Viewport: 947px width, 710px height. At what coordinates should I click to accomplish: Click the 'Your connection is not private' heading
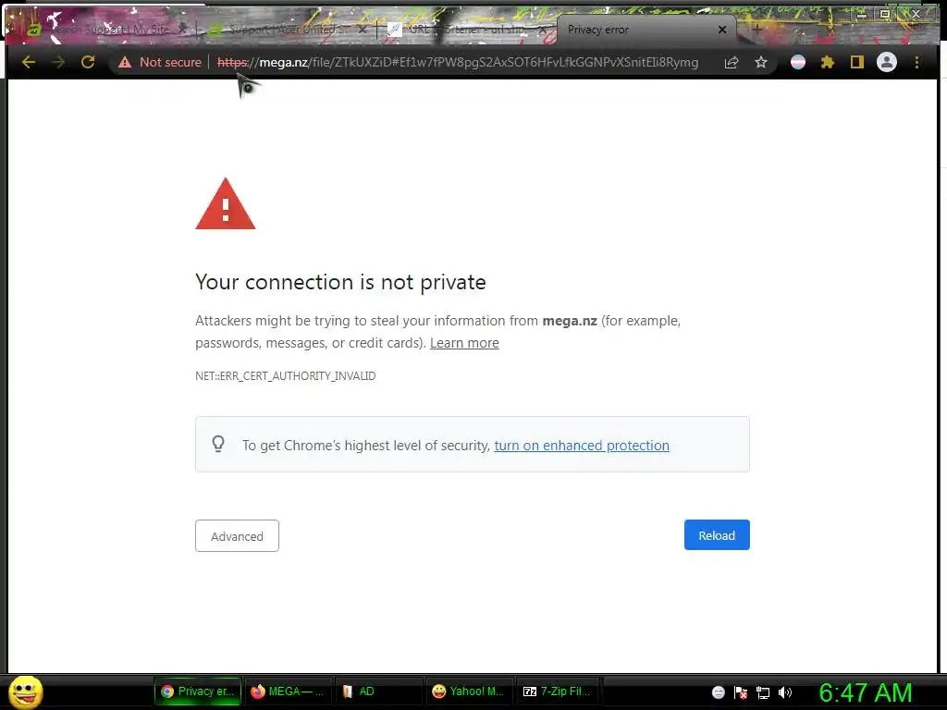(340, 282)
